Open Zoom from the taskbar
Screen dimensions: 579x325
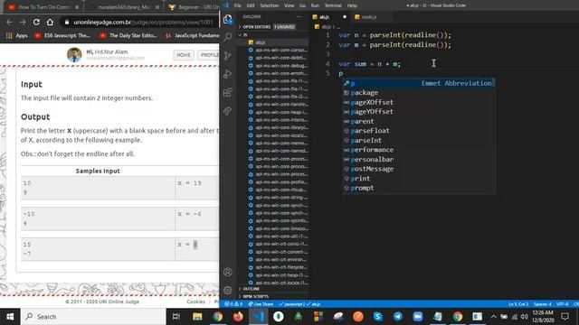(418, 317)
